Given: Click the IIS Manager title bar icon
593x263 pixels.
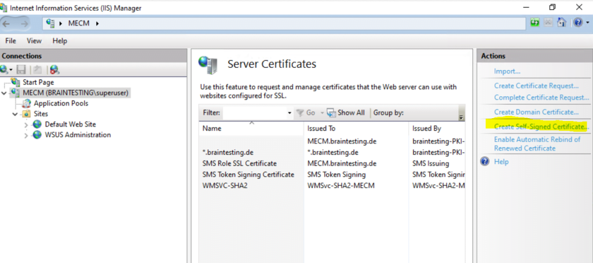Looking at the screenshot, I should 3,8.
